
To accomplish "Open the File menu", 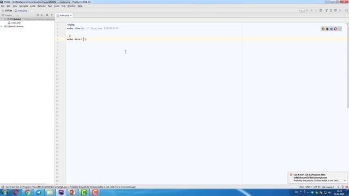I will [3, 6].
